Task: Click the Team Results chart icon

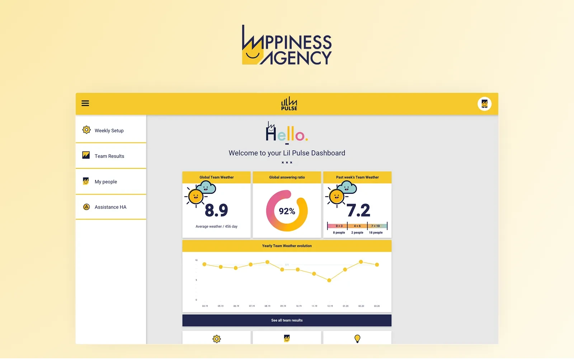Action: 86,156
